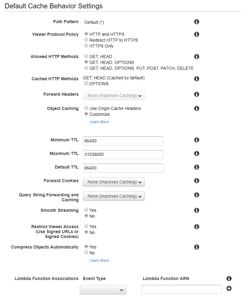Select Redirect HTTP to HTTPS option
Screen dimensions: 241x301
pos(86,40)
